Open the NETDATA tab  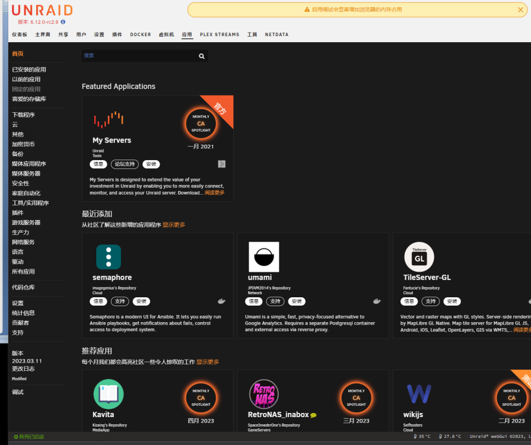pyautogui.click(x=276, y=34)
